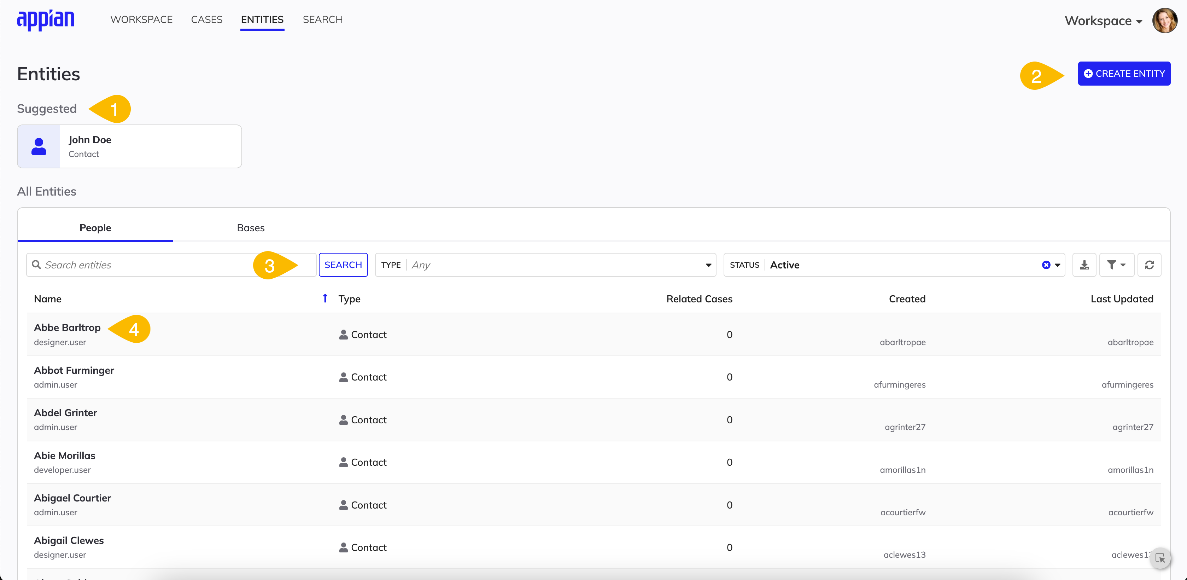Click the floating cursor icon at bottom right
The image size is (1187, 580).
point(1160,558)
